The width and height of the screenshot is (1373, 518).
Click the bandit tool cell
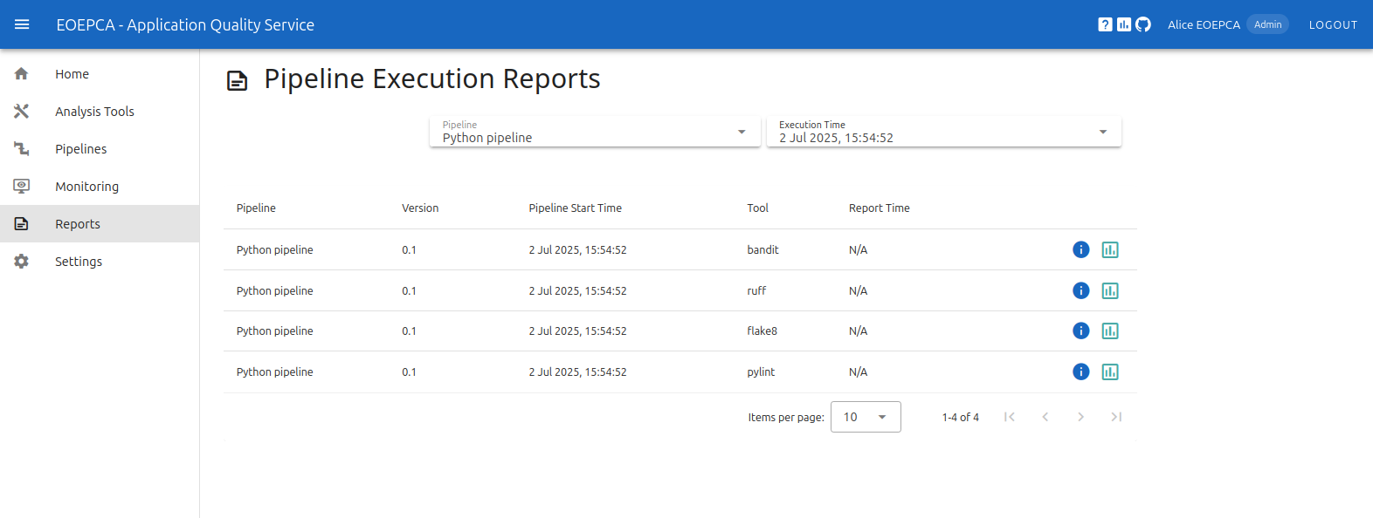pyautogui.click(x=762, y=249)
